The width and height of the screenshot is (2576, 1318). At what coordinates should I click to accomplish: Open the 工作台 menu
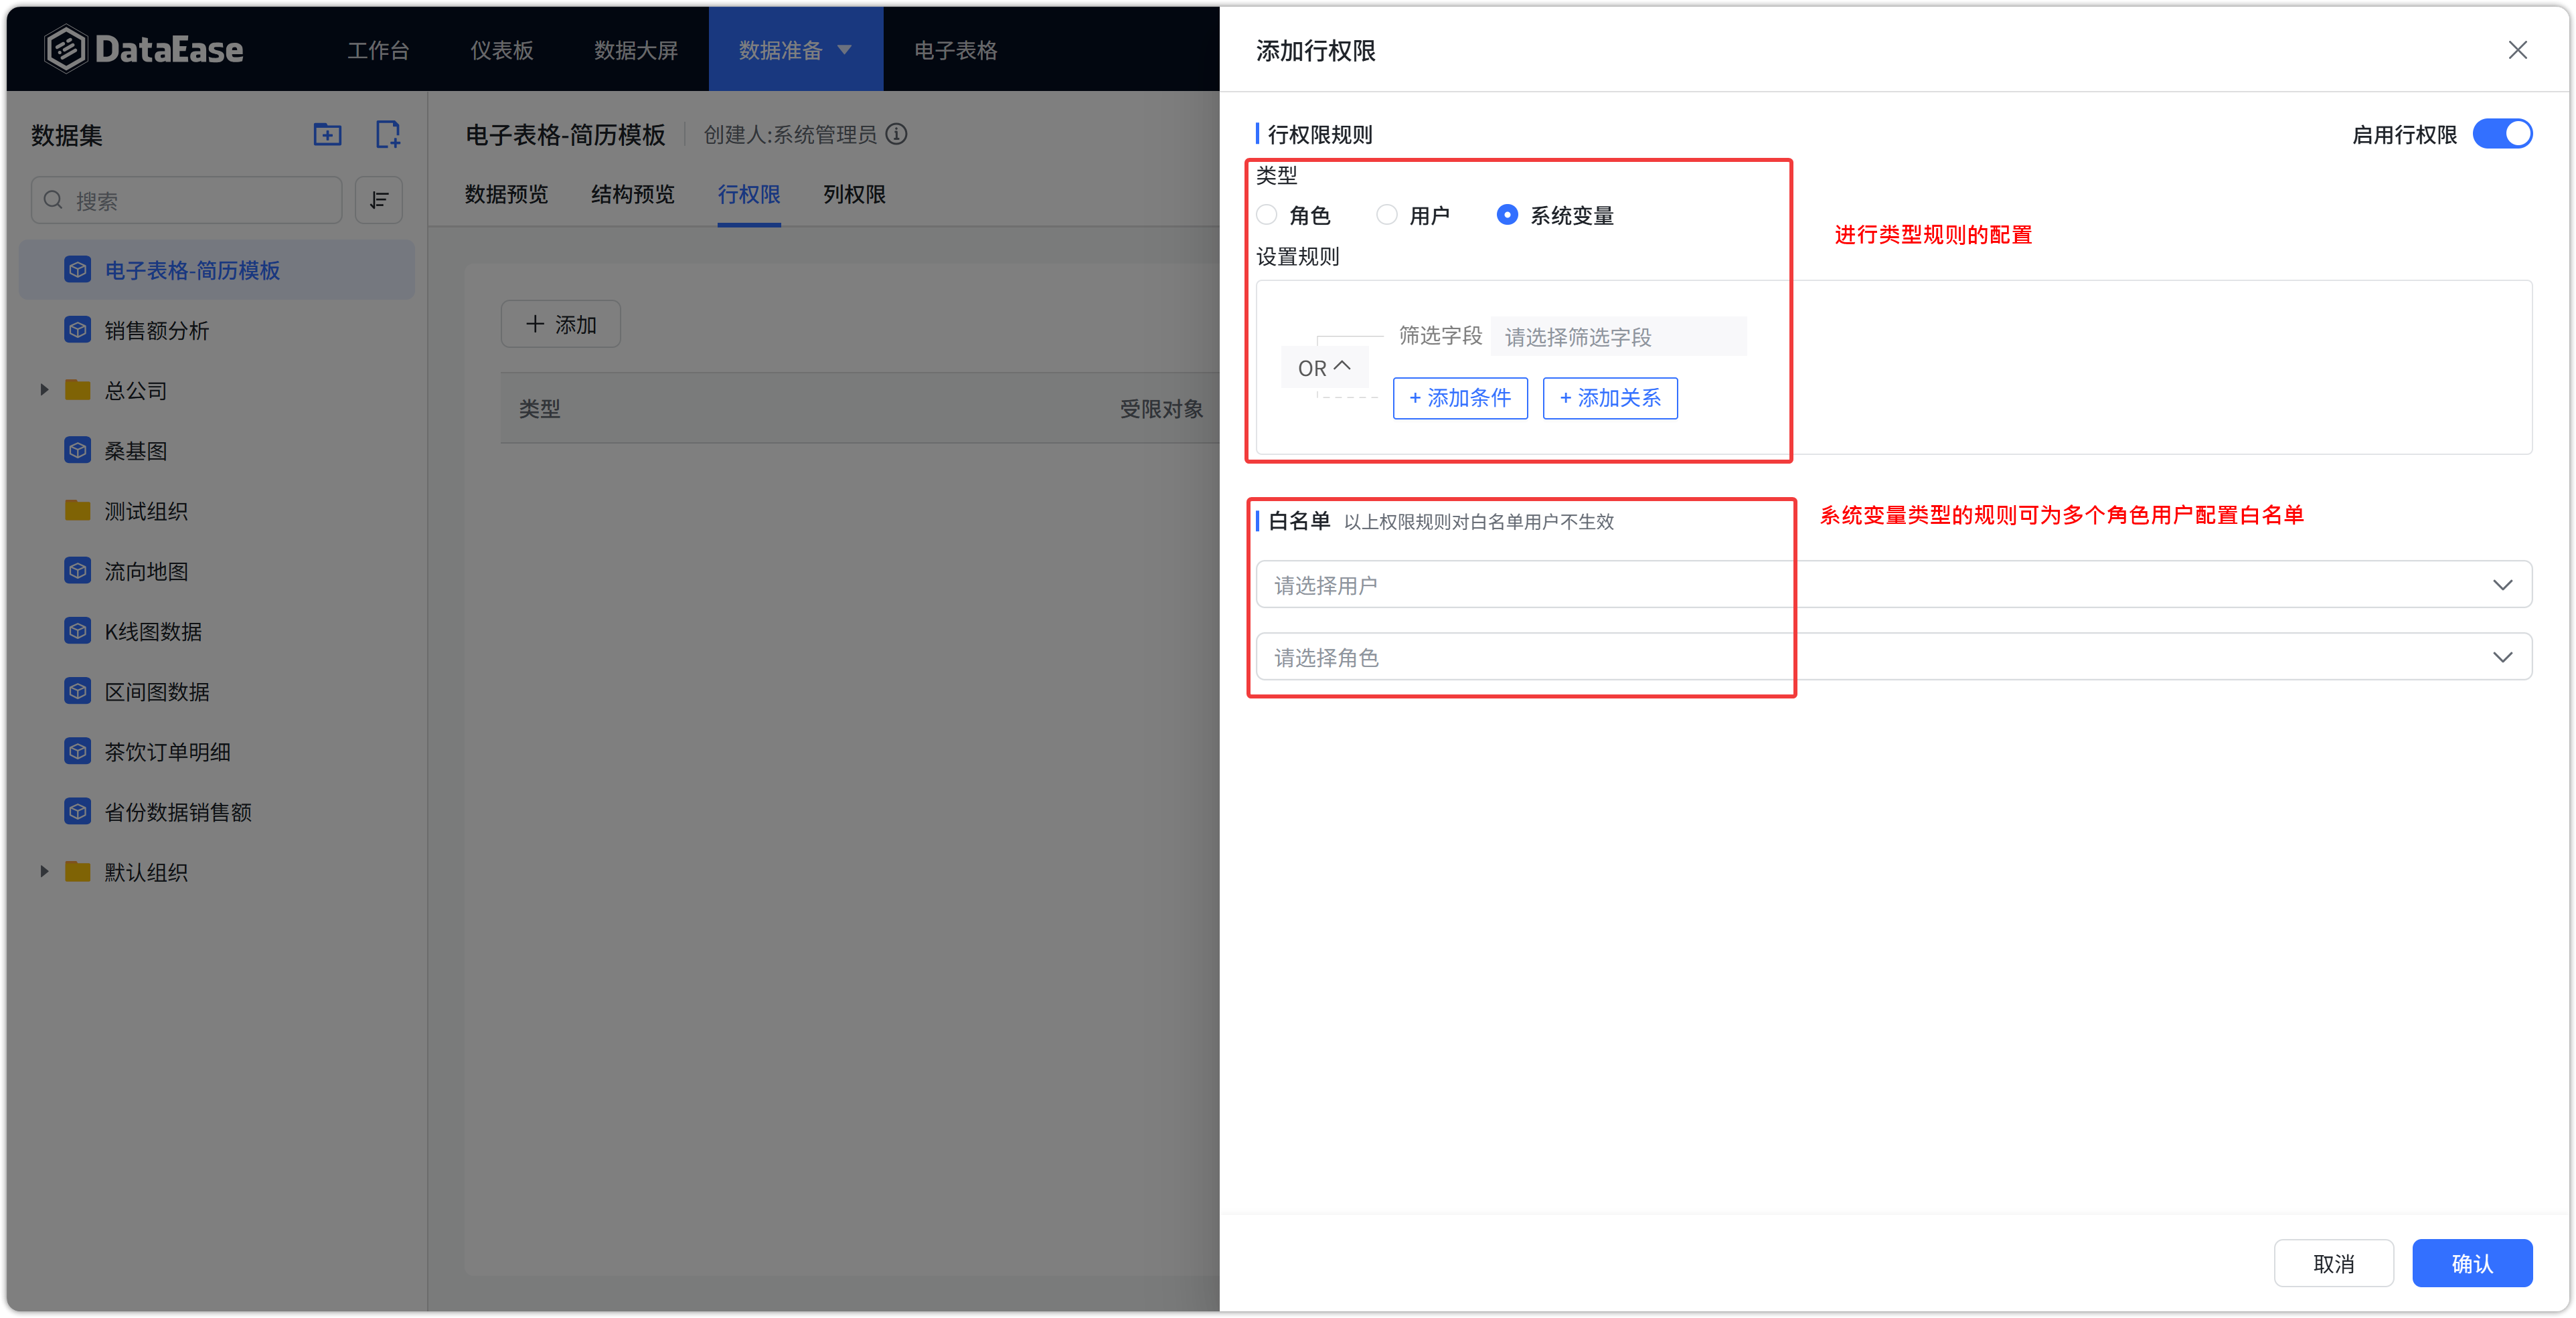[x=378, y=50]
